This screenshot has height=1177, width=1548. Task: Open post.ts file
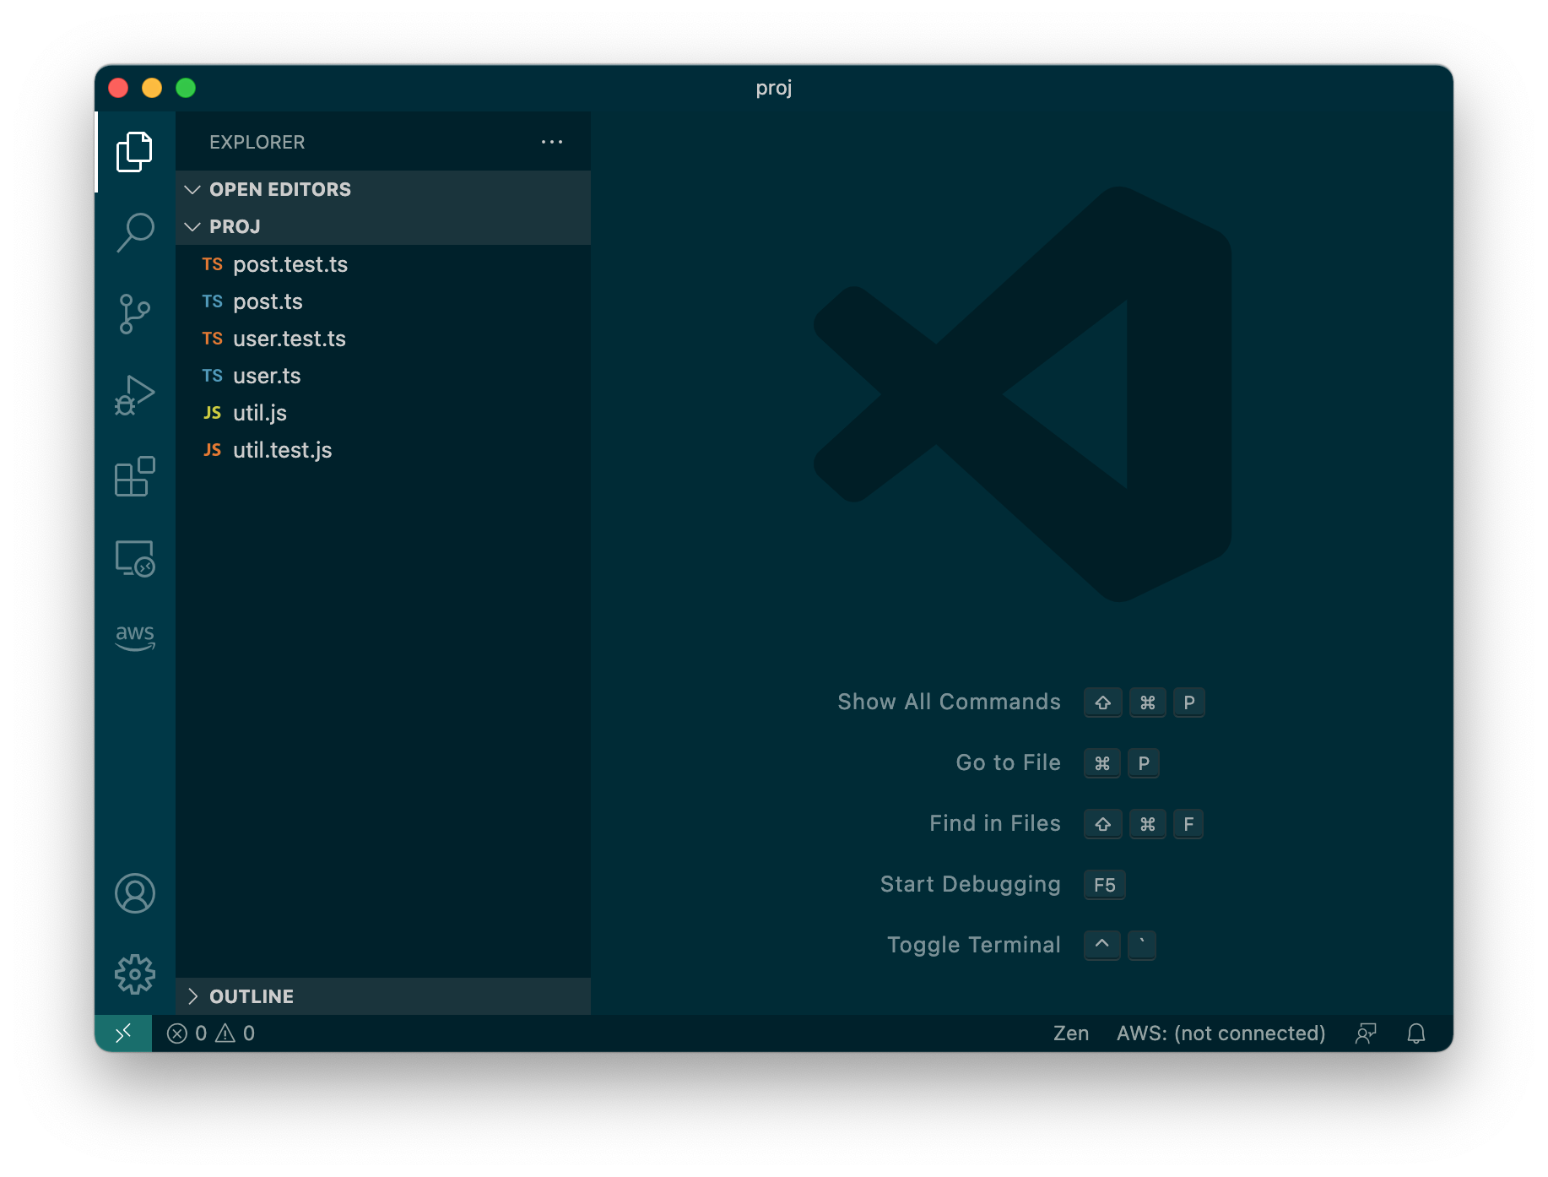383,301
